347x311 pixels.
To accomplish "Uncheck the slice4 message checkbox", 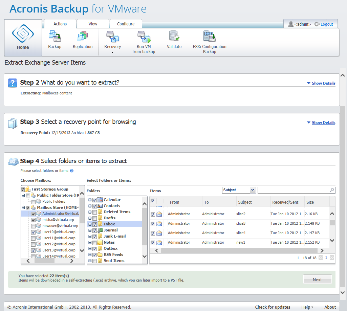I will pos(153,233).
